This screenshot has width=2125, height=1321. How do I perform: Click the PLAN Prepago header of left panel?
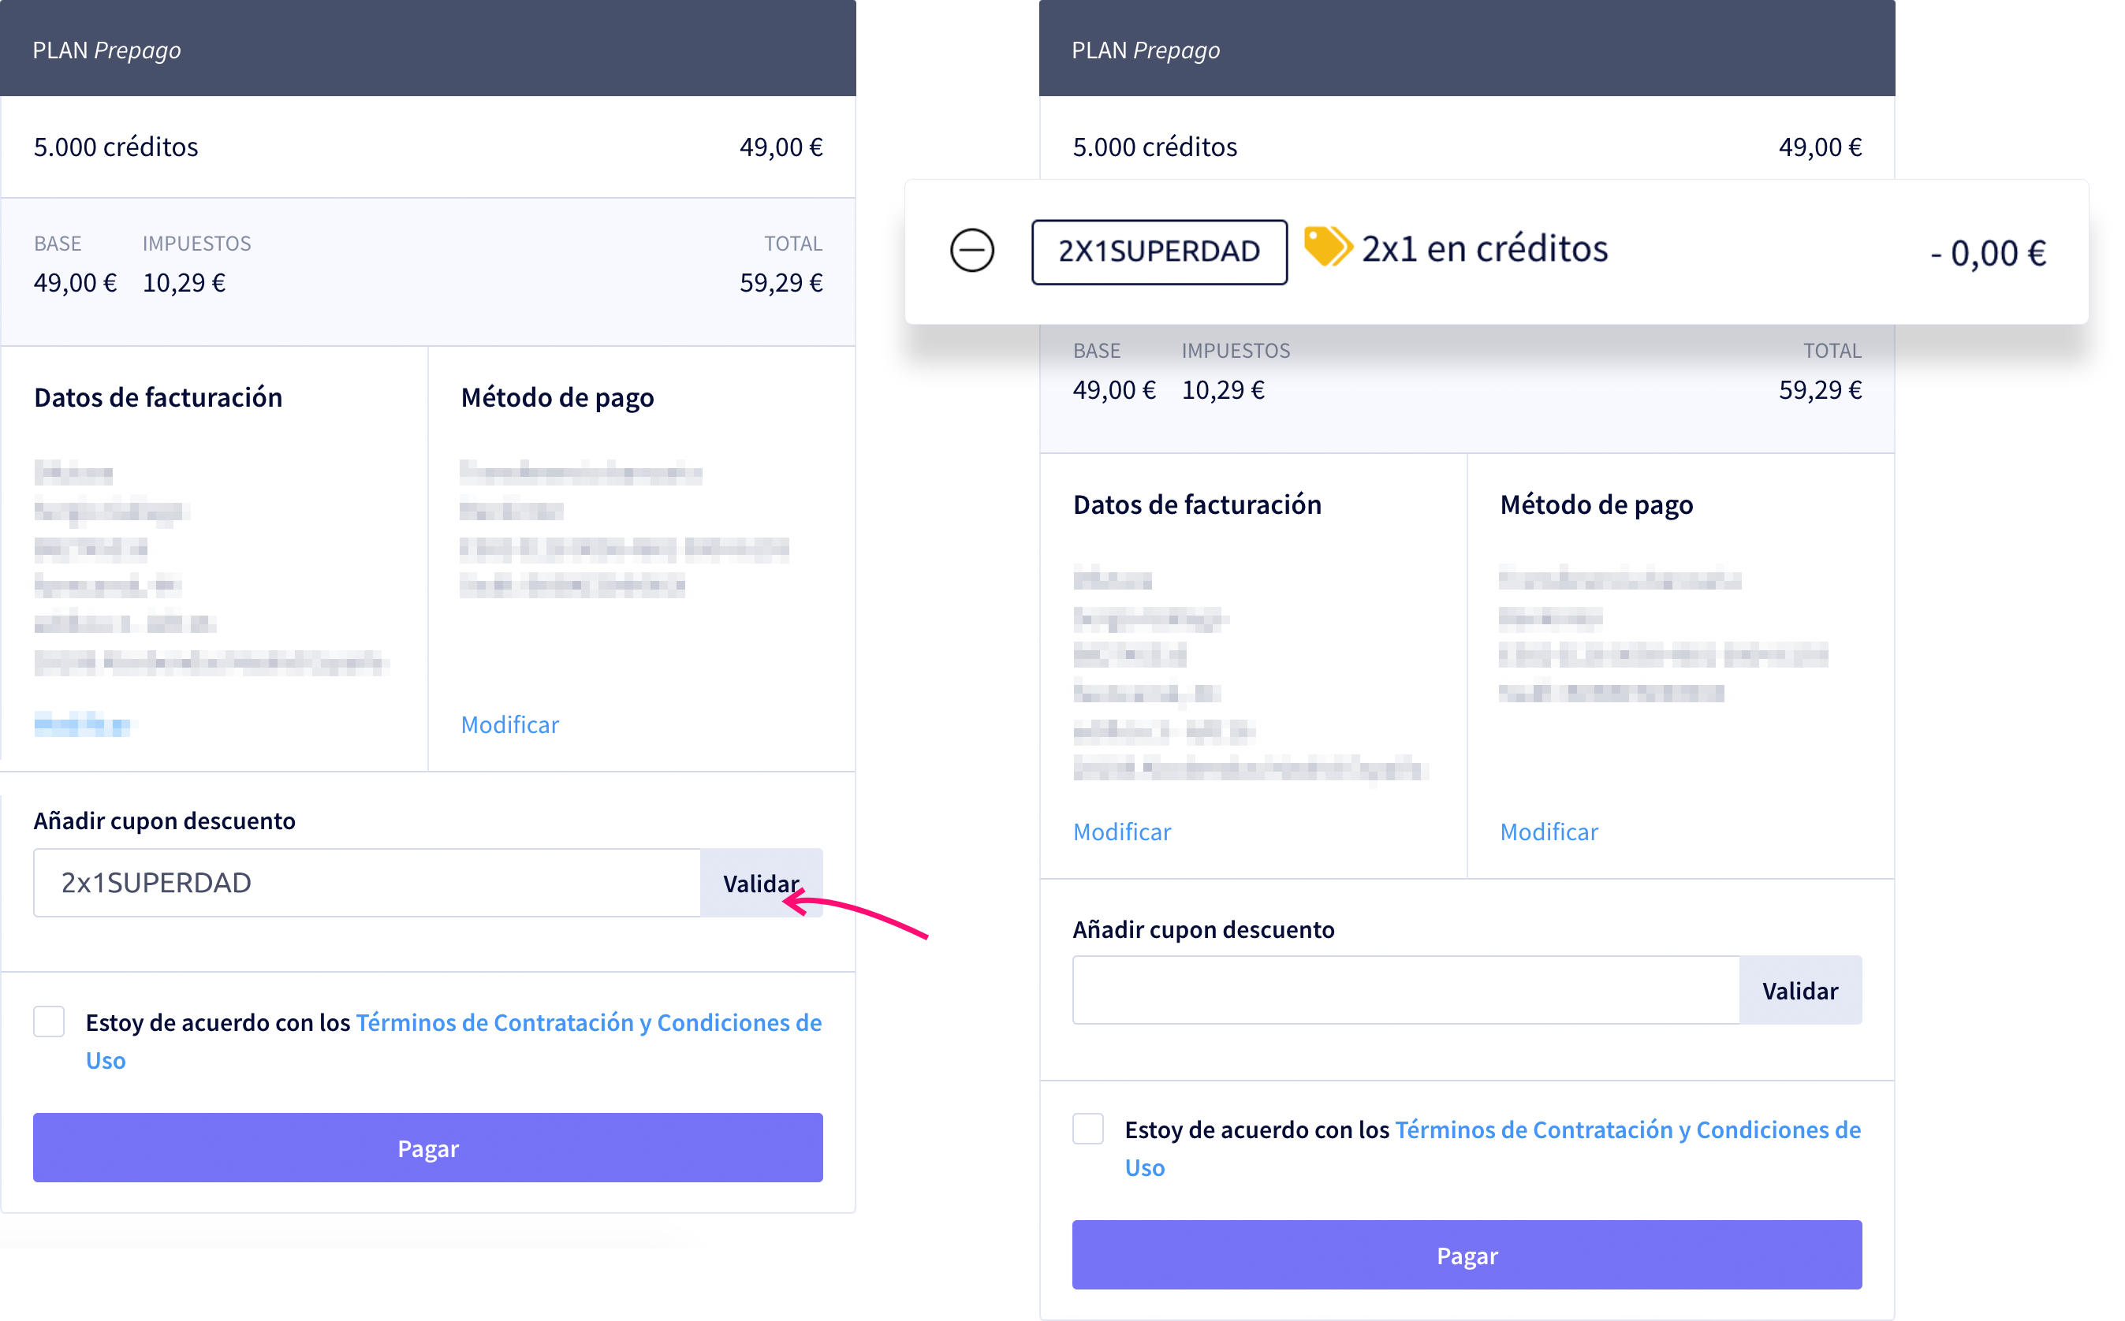[428, 48]
